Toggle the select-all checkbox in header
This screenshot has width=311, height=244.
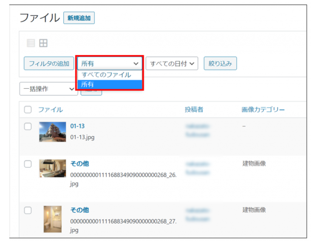[28, 110]
